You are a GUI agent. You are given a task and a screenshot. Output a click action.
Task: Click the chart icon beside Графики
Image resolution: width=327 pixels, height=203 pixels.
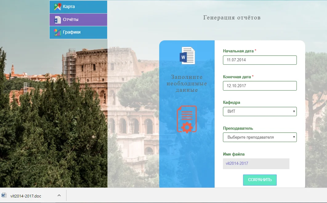pyautogui.click(x=57, y=32)
